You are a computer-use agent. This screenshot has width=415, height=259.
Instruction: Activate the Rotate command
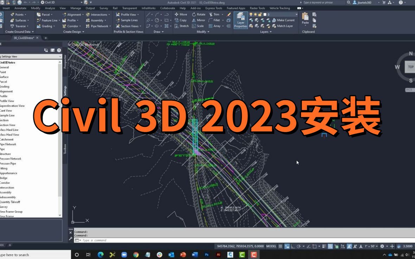click(x=198, y=14)
